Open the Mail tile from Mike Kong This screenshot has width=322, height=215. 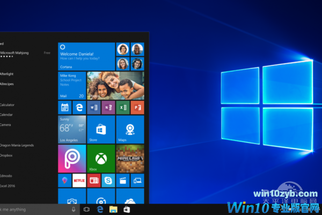[x=72, y=85]
